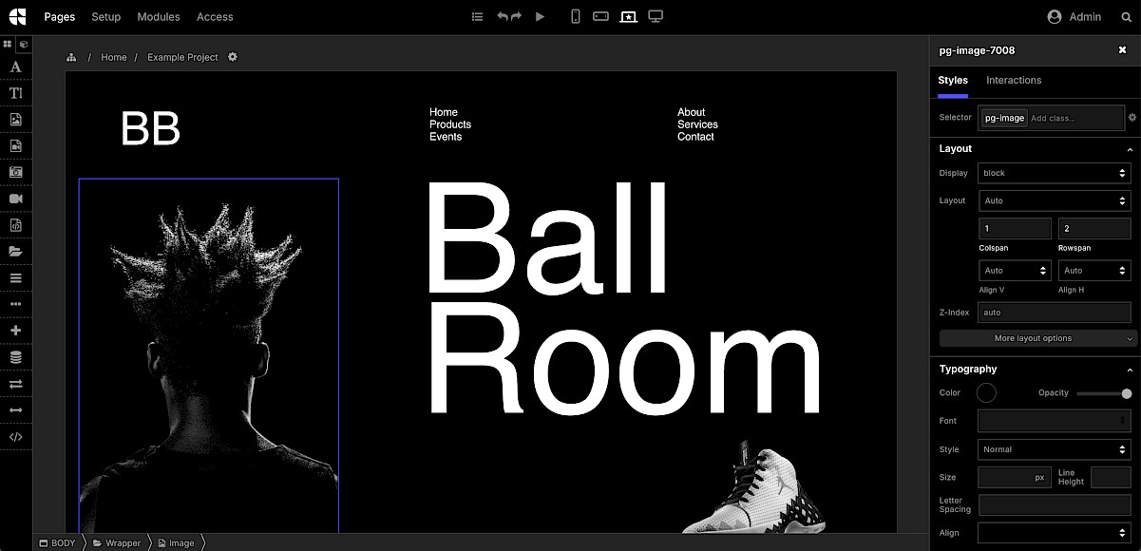Open the Pages menu
The image size is (1141, 551).
pyautogui.click(x=59, y=16)
